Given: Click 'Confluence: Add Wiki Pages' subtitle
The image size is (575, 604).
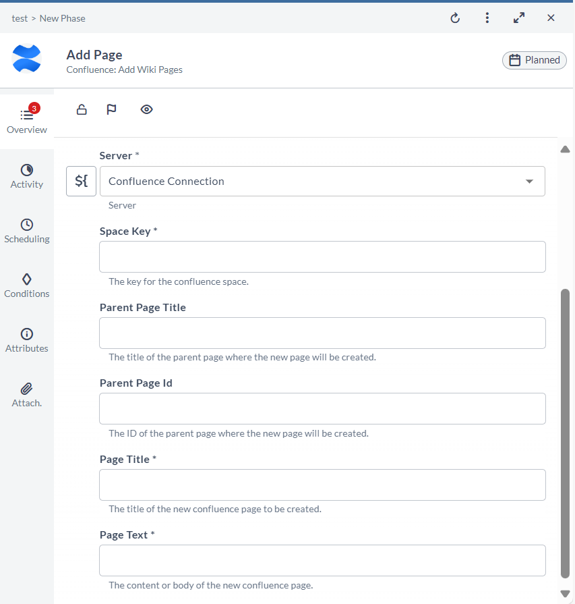Looking at the screenshot, I should (x=124, y=70).
